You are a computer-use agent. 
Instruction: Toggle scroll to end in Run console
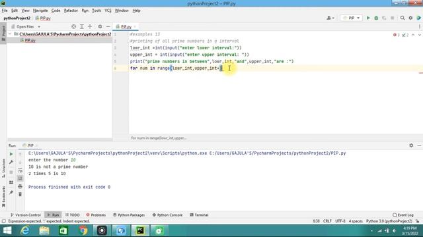[x=20, y=178]
